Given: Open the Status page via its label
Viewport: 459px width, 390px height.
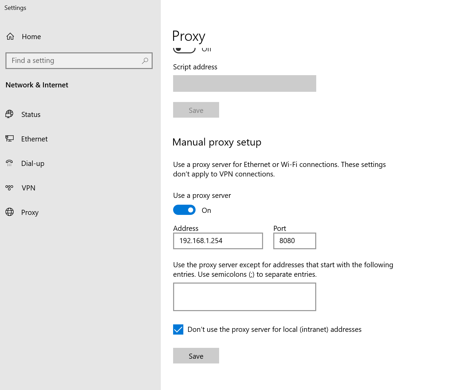Looking at the screenshot, I should point(31,115).
